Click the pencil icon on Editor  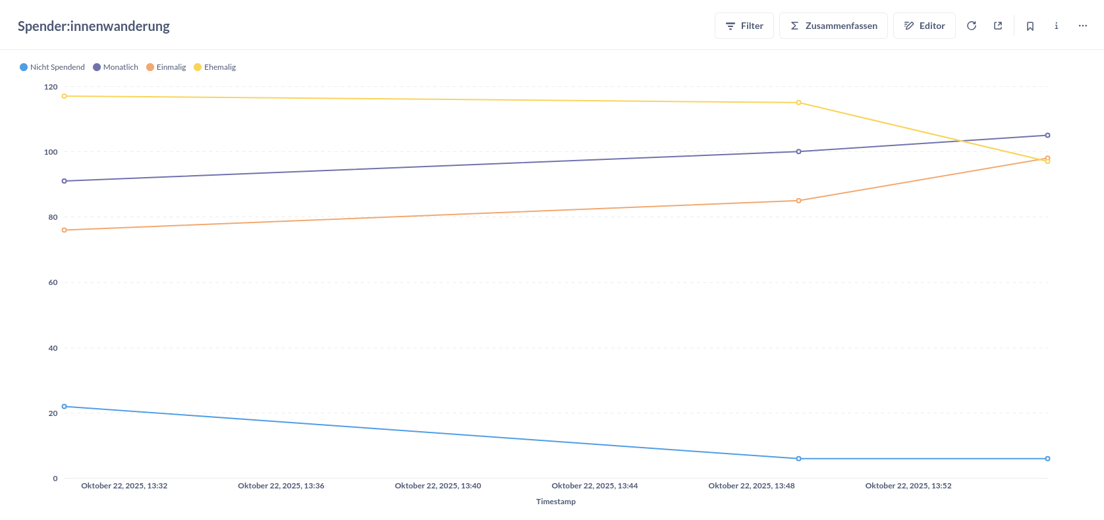(909, 26)
